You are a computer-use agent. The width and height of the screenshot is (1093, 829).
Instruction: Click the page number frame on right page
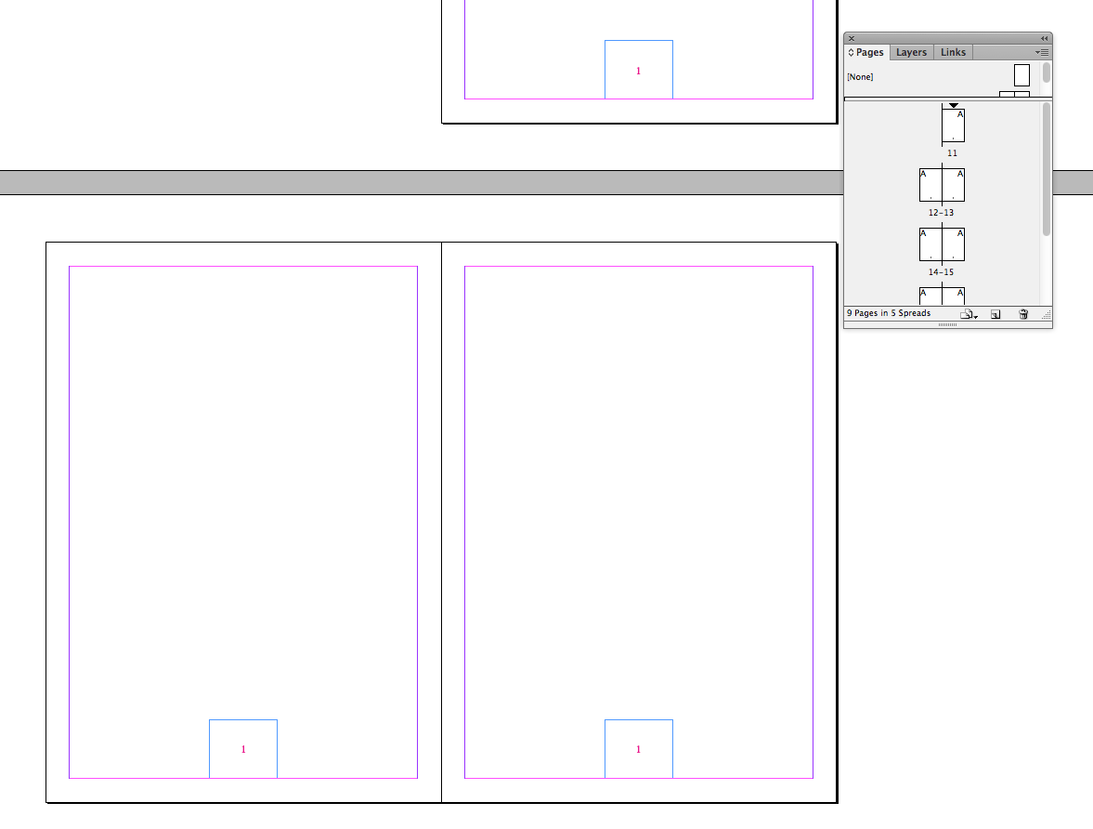point(639,749)
